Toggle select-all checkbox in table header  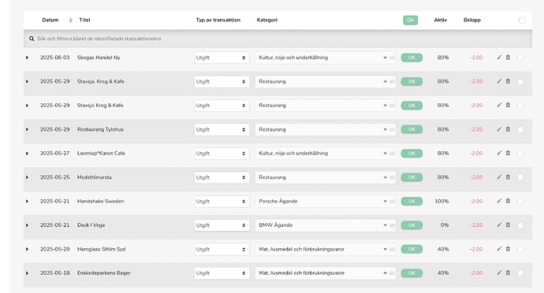[x=522, y=20]
